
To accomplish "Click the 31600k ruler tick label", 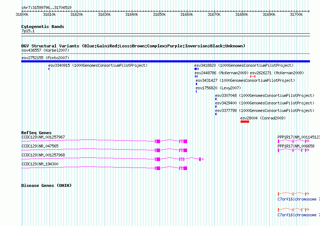I will 22,14.
